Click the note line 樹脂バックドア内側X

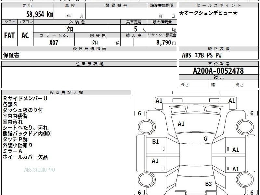pos(27,134)
